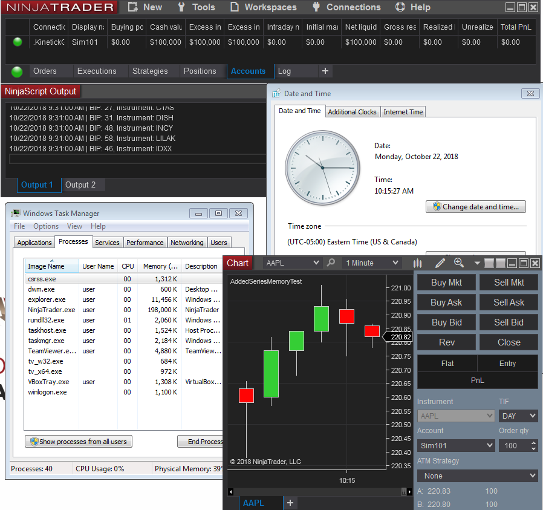
Task: Click the Close position button
Action: (x=509, y=342)
